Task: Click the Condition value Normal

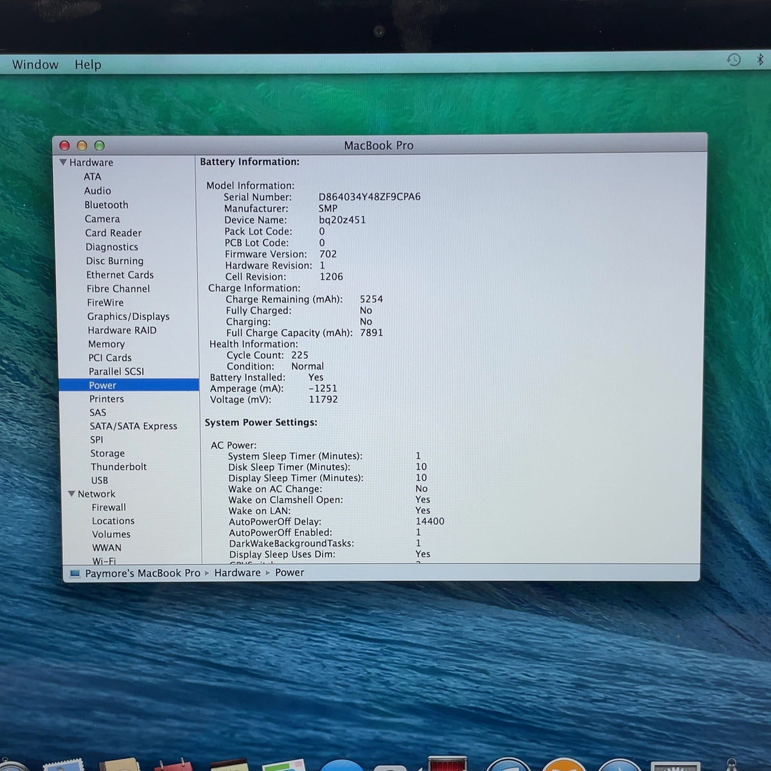Action: click(x=308, y=366)
